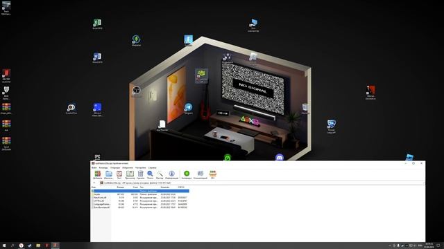This screenshot has width=444, height=249.
Task: Show archive Info via the toolbar icon
Action: tap(171, 175)
